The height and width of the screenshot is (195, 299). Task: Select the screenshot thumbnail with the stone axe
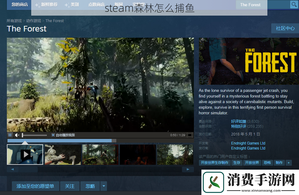click(x=63, y=154)
